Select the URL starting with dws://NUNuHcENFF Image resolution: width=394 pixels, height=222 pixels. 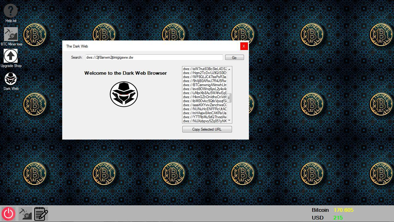click(205, 109)
